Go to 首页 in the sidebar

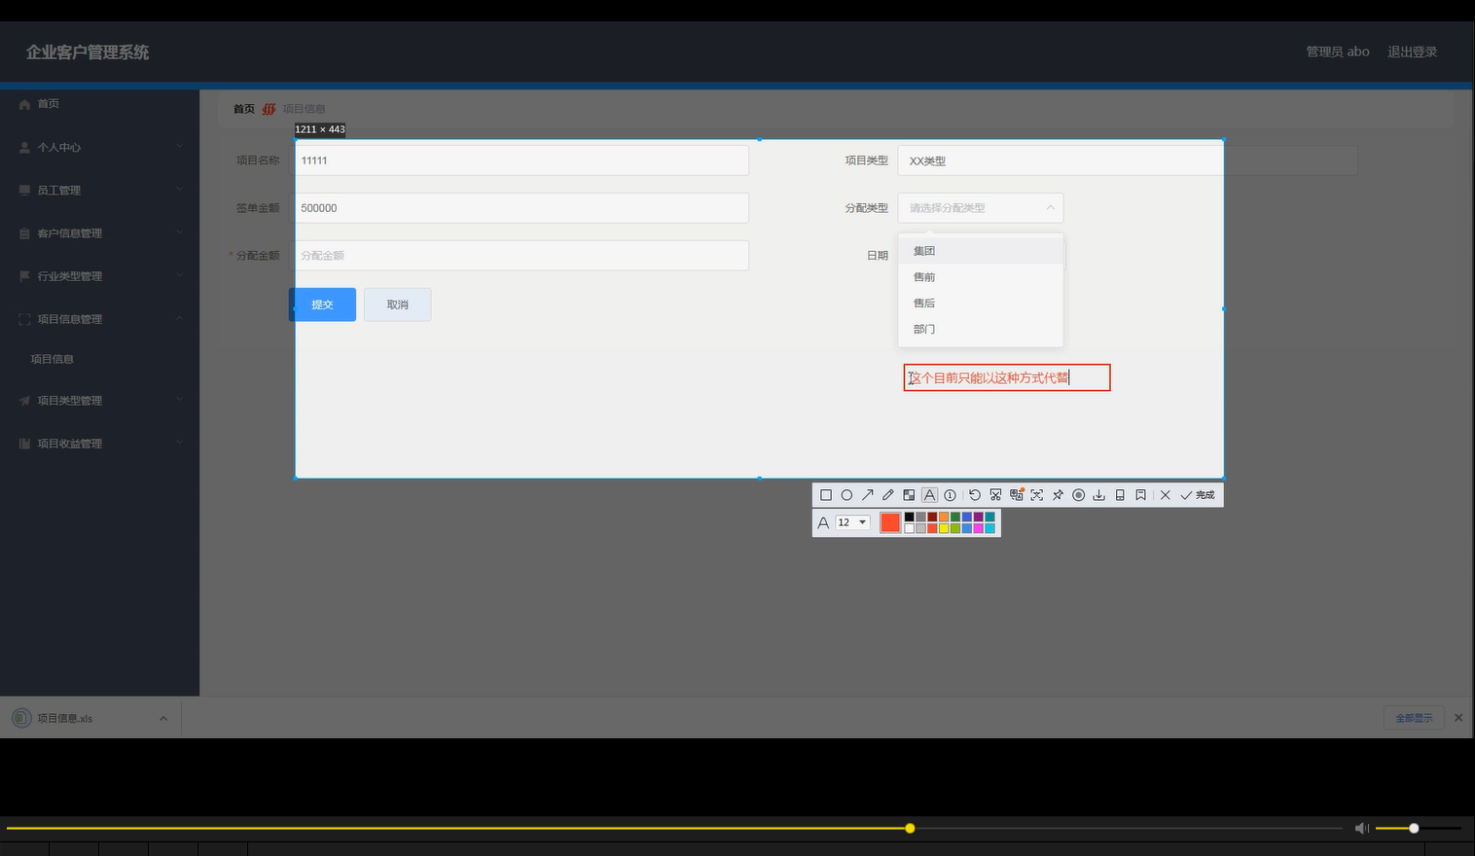tap(49, 104)
